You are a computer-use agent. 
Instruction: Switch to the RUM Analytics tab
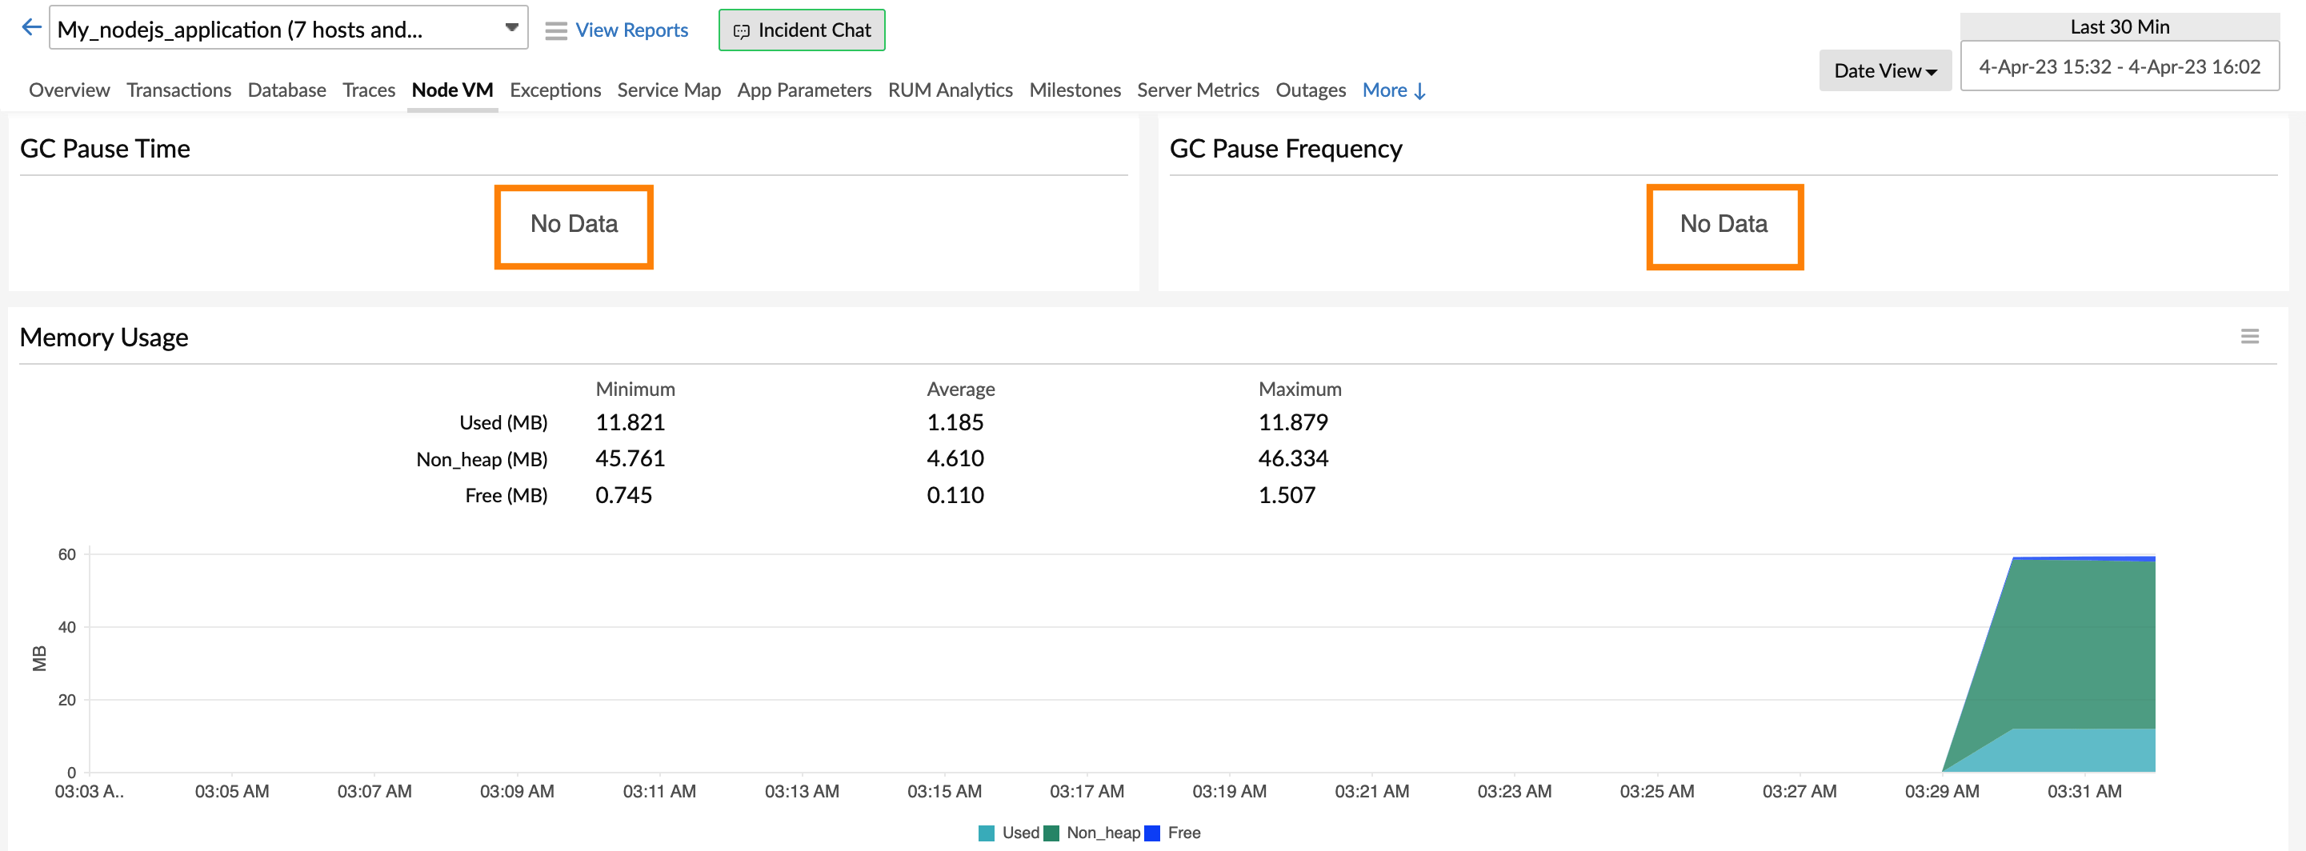pyautogui.click(x=950, y=90)
